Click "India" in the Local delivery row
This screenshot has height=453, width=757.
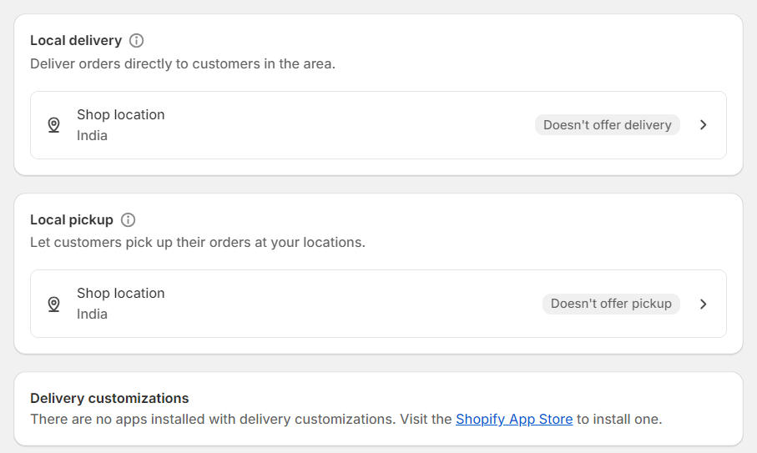pos(92,135)
